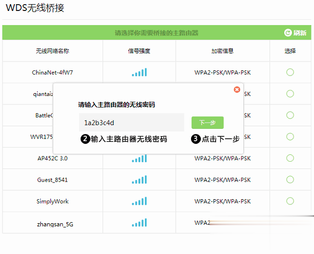Click the WVR175 network name
Viewport: 314px width, 254px height.
tap(42, 137)
